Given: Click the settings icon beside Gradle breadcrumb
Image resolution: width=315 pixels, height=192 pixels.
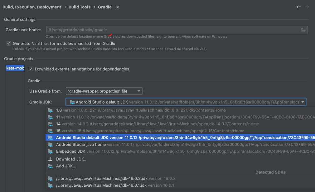Looking at the screenshot, I should 117,7.
